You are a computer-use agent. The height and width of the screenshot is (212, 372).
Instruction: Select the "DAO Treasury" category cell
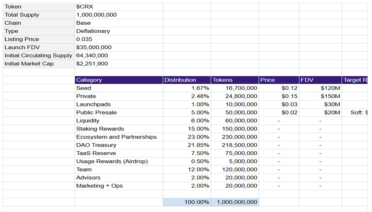pyautogui.click(x=119, y=145)
